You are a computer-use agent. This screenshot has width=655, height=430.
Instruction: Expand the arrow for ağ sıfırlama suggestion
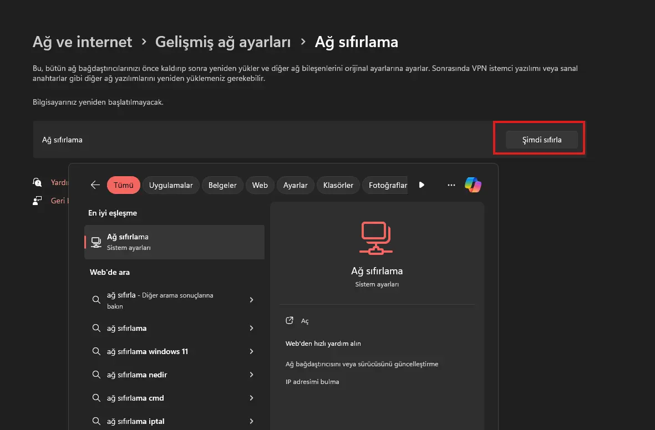point(251,328)
